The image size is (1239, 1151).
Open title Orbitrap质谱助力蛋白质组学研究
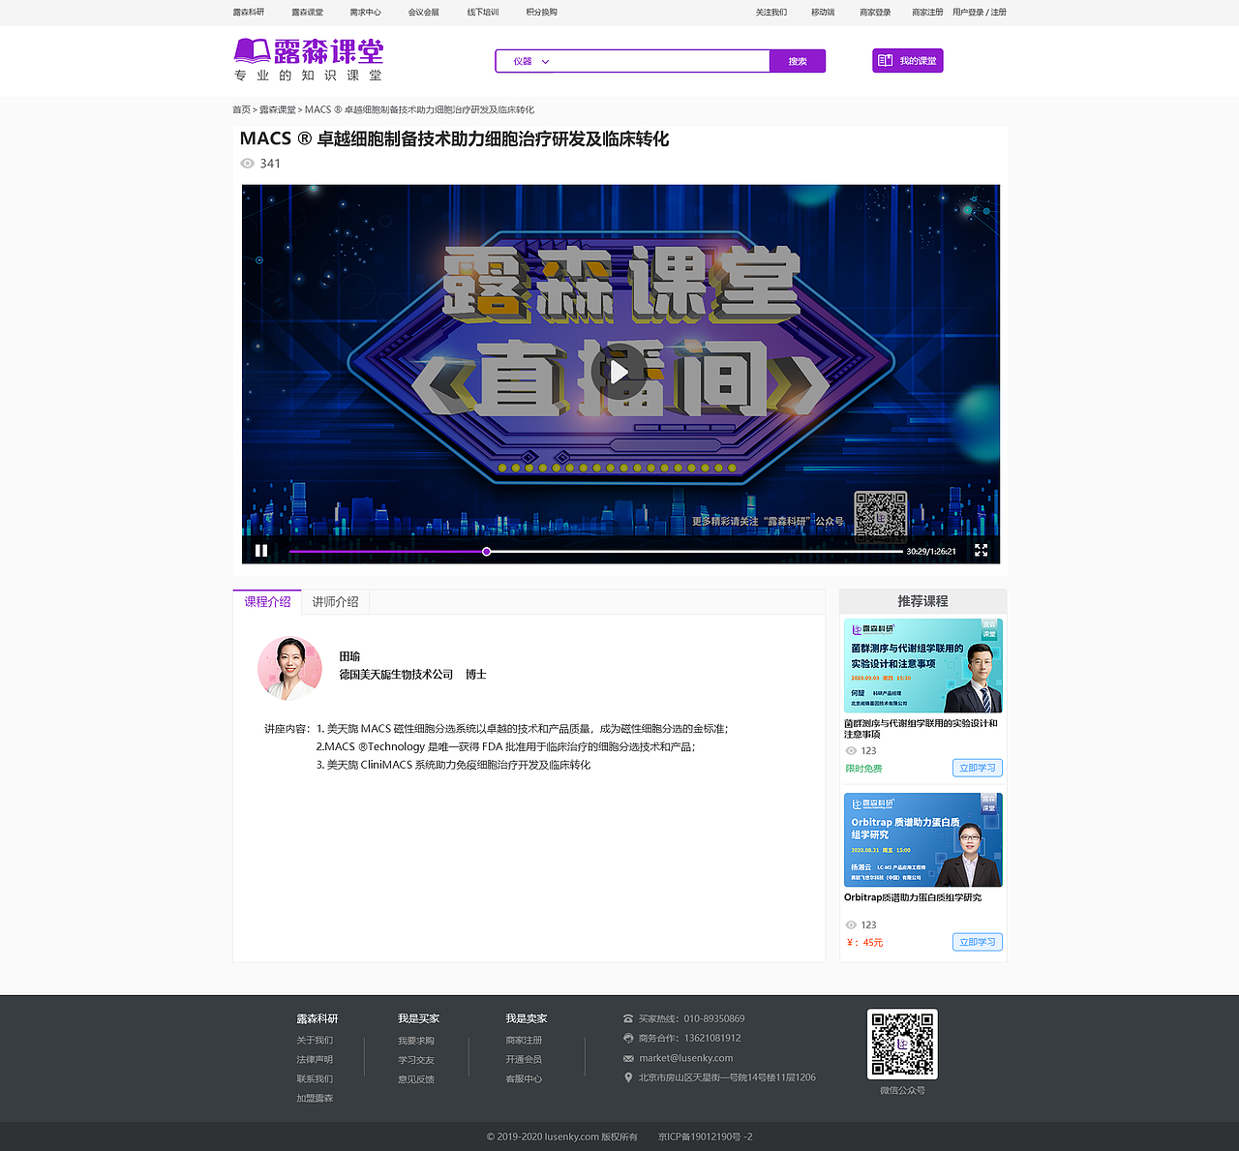(x=913, y=898)
